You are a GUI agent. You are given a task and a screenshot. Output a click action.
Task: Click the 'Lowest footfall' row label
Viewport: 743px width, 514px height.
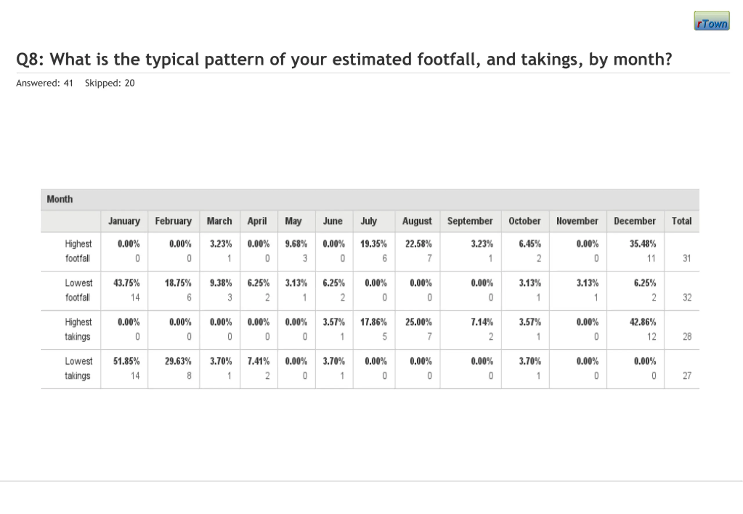[x=78, y=290]
